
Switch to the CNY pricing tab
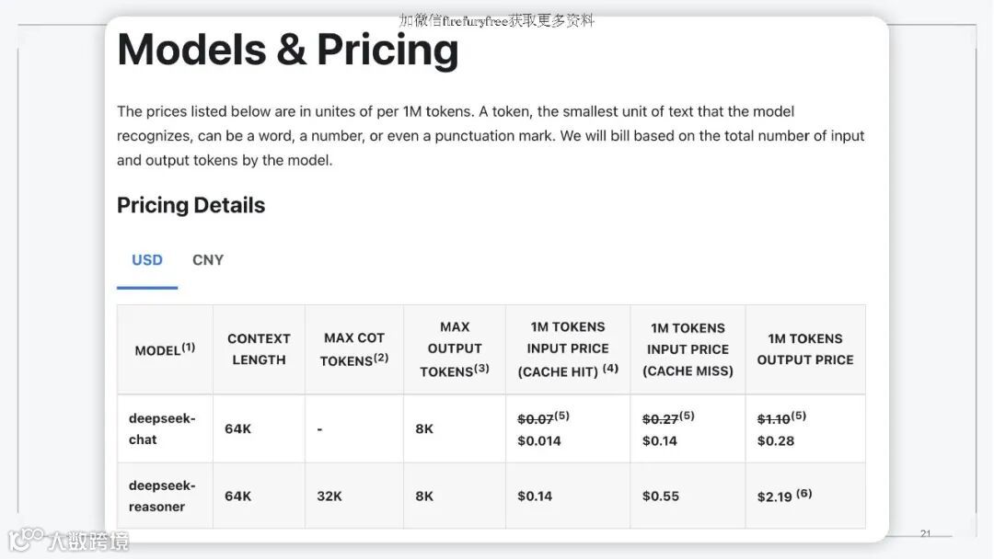point(208,260)
